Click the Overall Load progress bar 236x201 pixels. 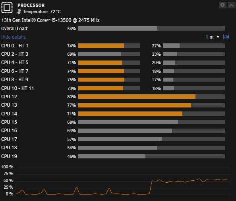tap(151, 29)
